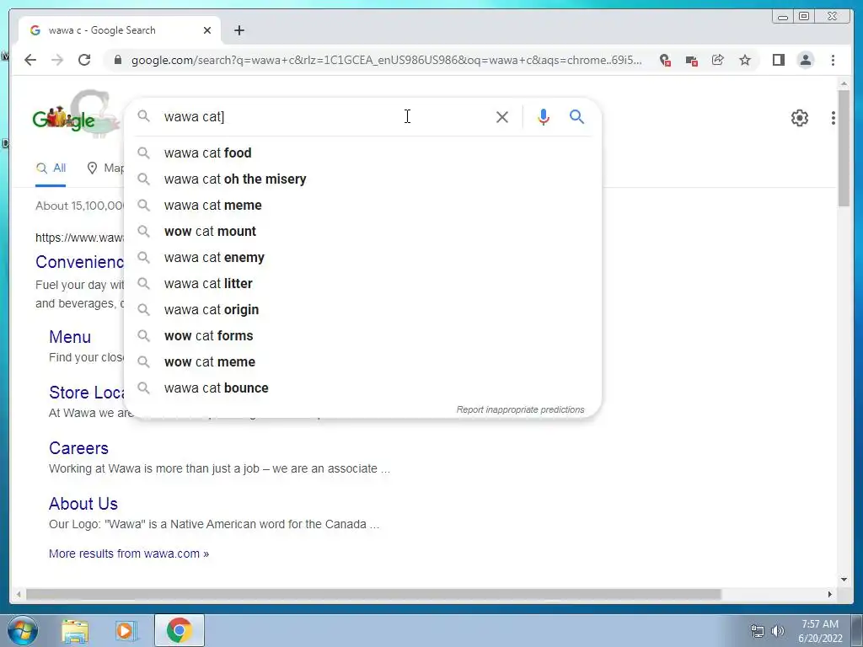
Task: View site information via the lock icon
Action: pyautogui.click(x=117, y=60)
